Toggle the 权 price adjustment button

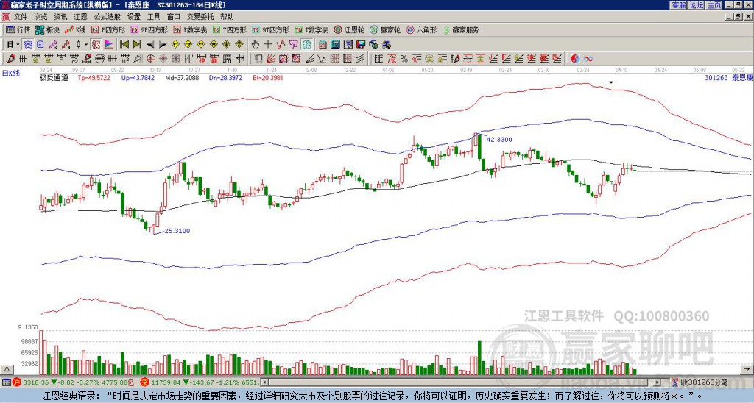[x=96, y=45]
